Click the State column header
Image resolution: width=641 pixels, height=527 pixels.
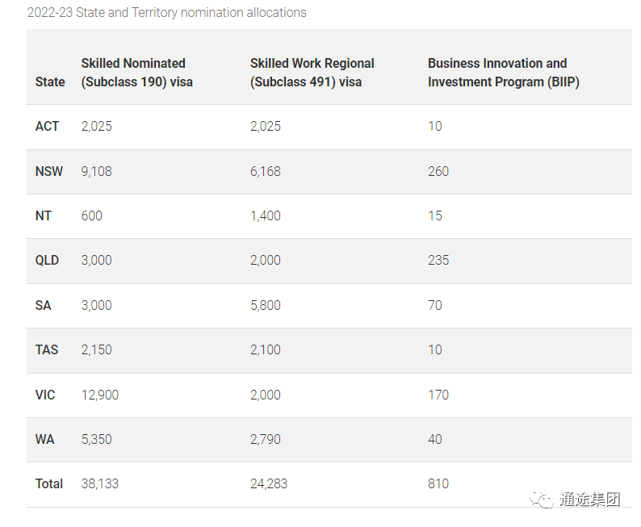50,82
